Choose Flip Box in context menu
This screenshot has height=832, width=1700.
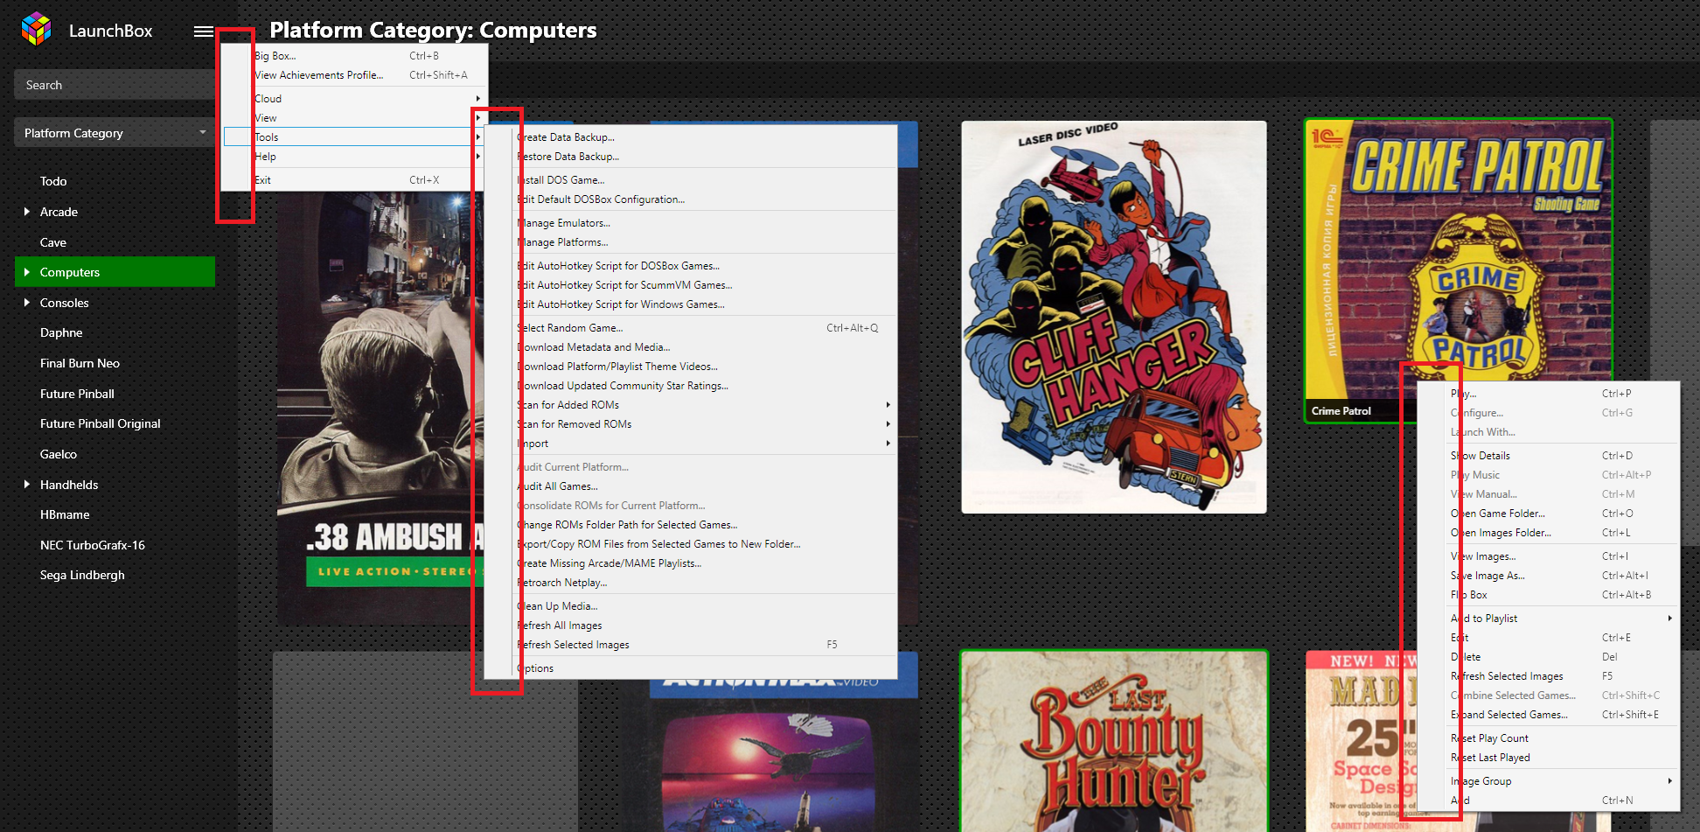[1548, 595]
